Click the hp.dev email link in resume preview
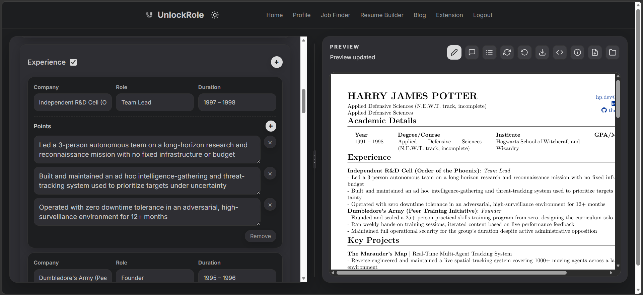The height and width of the screenshot is (295, 643). click(x=605, y=97)
